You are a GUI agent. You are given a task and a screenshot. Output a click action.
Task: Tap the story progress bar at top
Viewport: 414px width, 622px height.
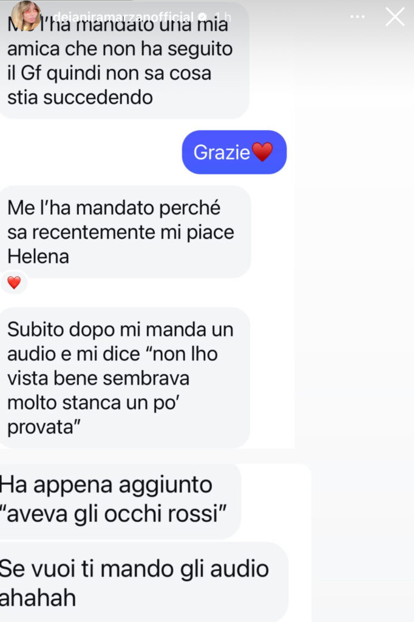click(207, 1)
